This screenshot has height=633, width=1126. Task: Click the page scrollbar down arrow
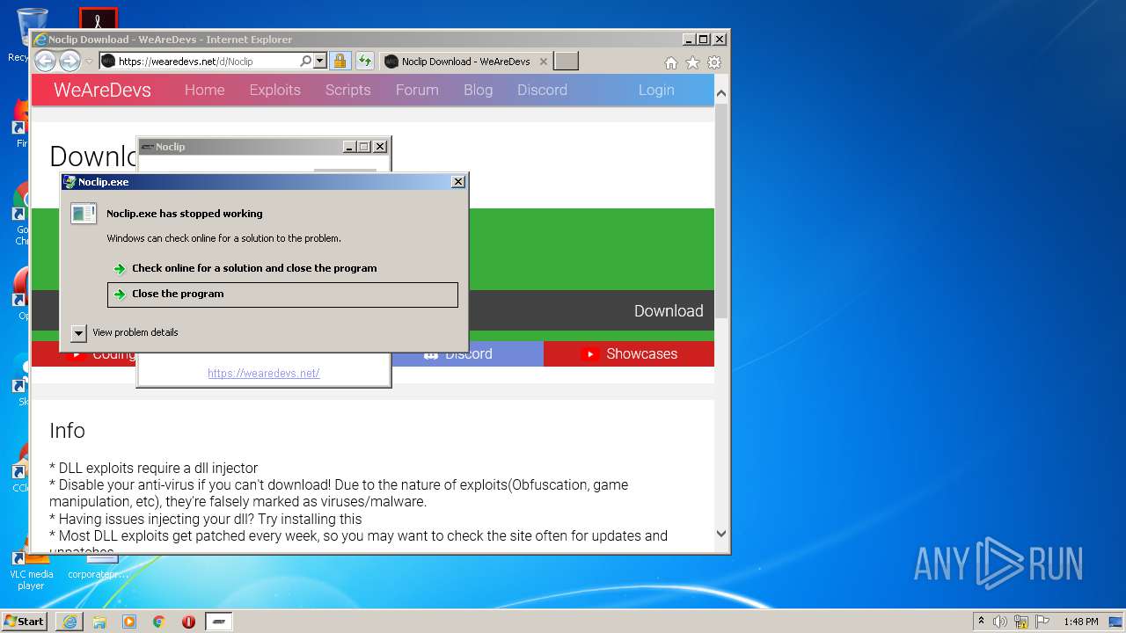721,533
